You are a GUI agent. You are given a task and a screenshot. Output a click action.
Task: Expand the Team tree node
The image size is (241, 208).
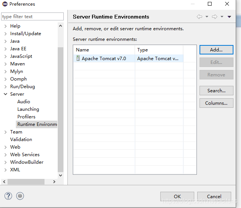(6, 132)
